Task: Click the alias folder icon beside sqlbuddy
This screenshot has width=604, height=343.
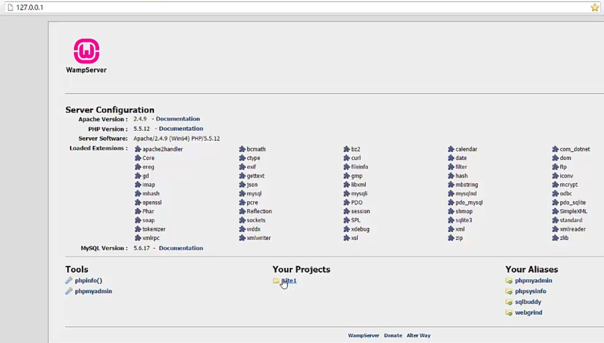Action: (509, 302)
